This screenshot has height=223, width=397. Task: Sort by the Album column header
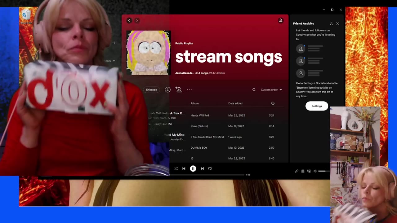click(194, 103)
